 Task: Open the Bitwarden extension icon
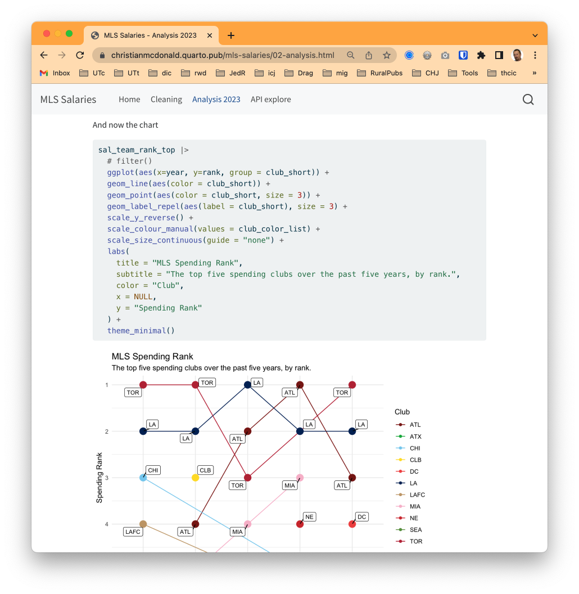(x=463, y=55)
